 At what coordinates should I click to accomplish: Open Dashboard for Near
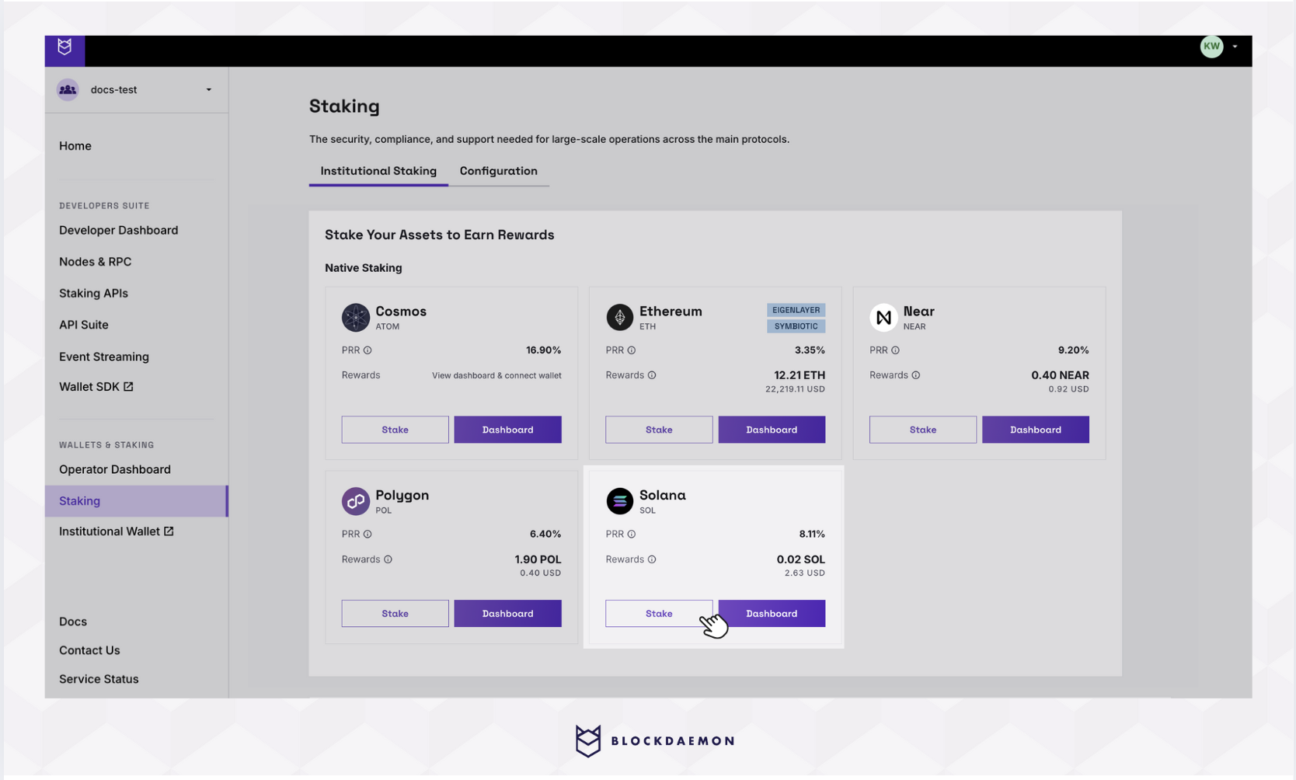pyautogui.click(x=1036, y=430)
